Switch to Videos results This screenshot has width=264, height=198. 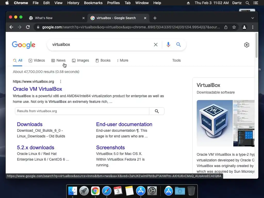37,60
